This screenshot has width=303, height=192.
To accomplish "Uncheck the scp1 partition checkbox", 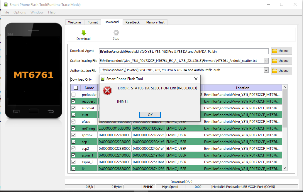I will pyautogui.click(x=73, y=142).
